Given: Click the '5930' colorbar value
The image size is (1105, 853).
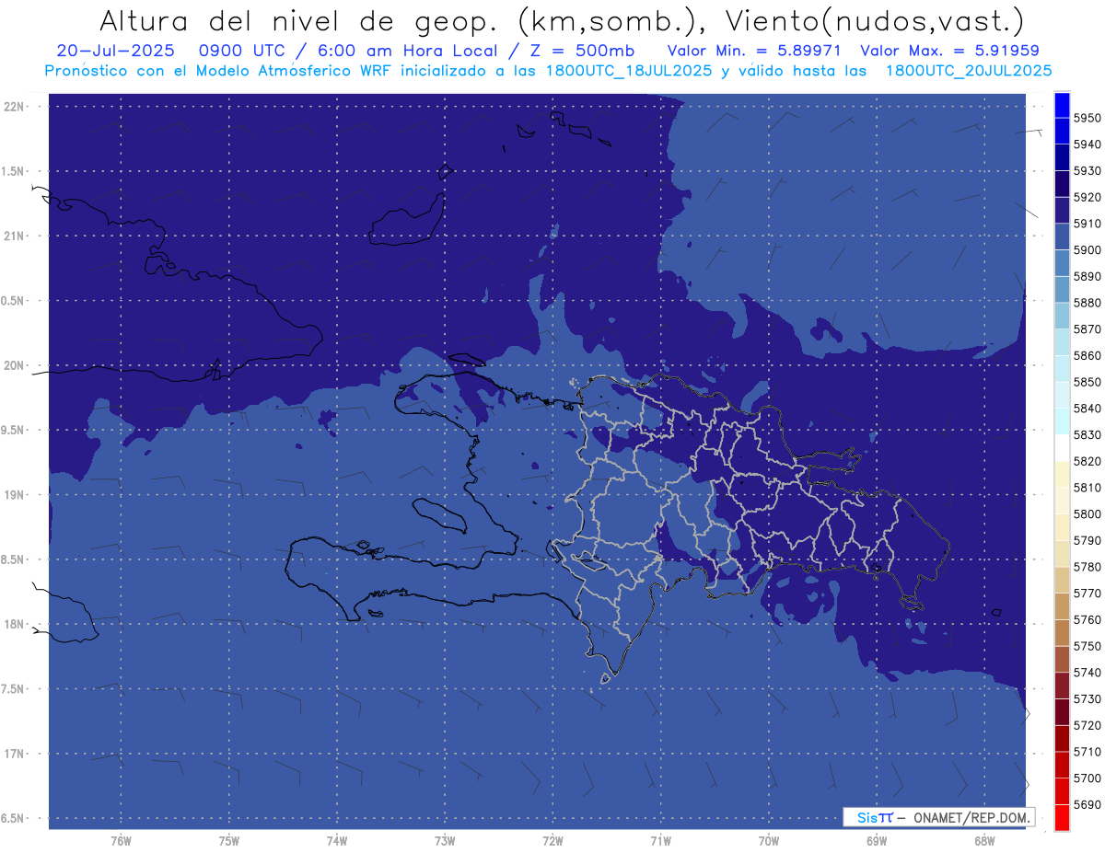Looking at the screenshot, I should coord(1088,171).
